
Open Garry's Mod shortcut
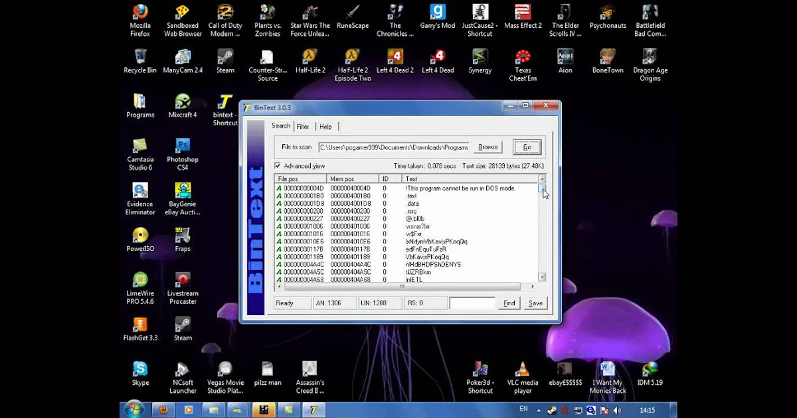click(x=438, y=17)
